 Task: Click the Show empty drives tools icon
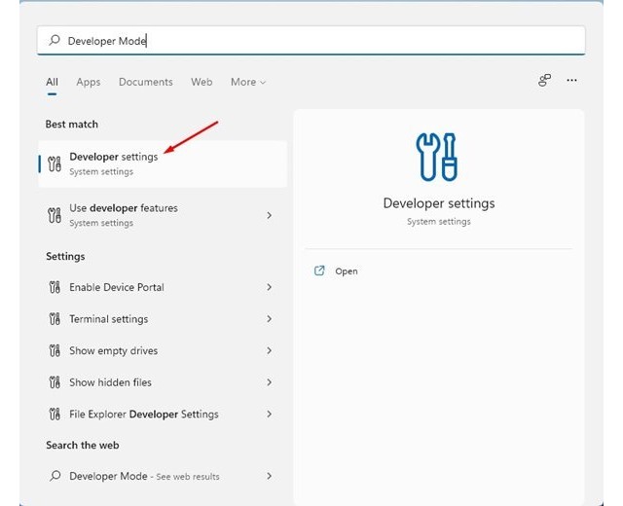click(55, 350)
